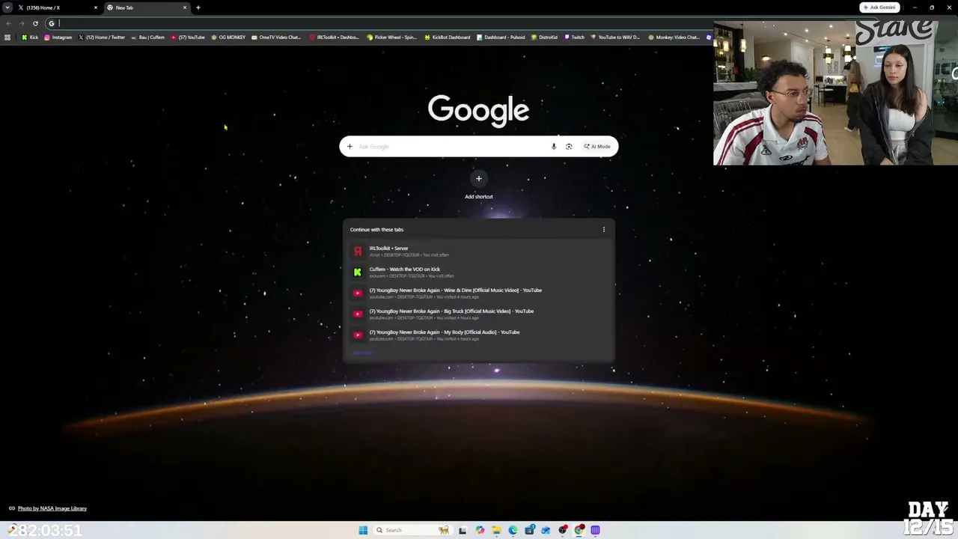Screen dimensions: 958x539
Task: Open the OG MONKEY bookmark
Action: click(x=228, y=37)
